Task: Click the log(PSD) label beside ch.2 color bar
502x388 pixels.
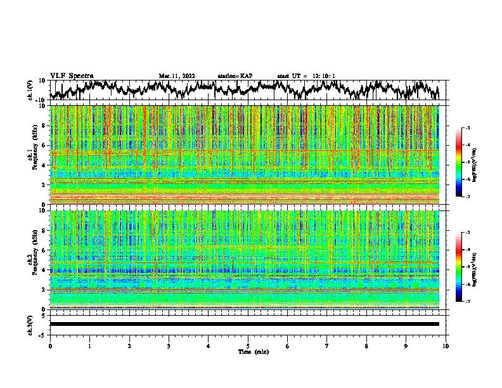Action: [475, 269]
